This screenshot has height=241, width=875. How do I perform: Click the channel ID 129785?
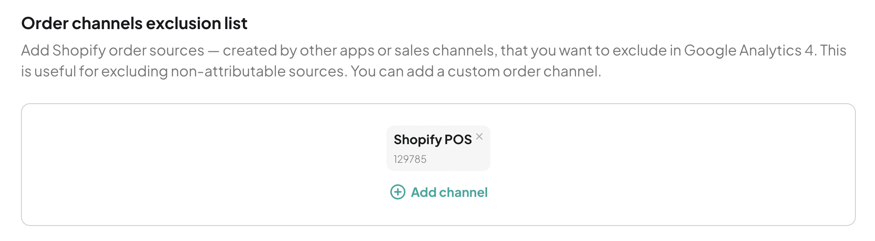click(410, 159)
